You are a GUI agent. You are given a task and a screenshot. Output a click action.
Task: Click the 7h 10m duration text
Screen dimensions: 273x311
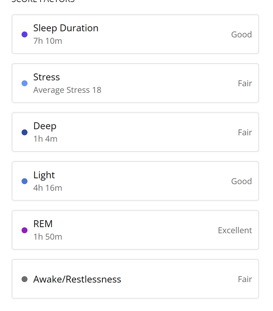click(x=48, y=41)
